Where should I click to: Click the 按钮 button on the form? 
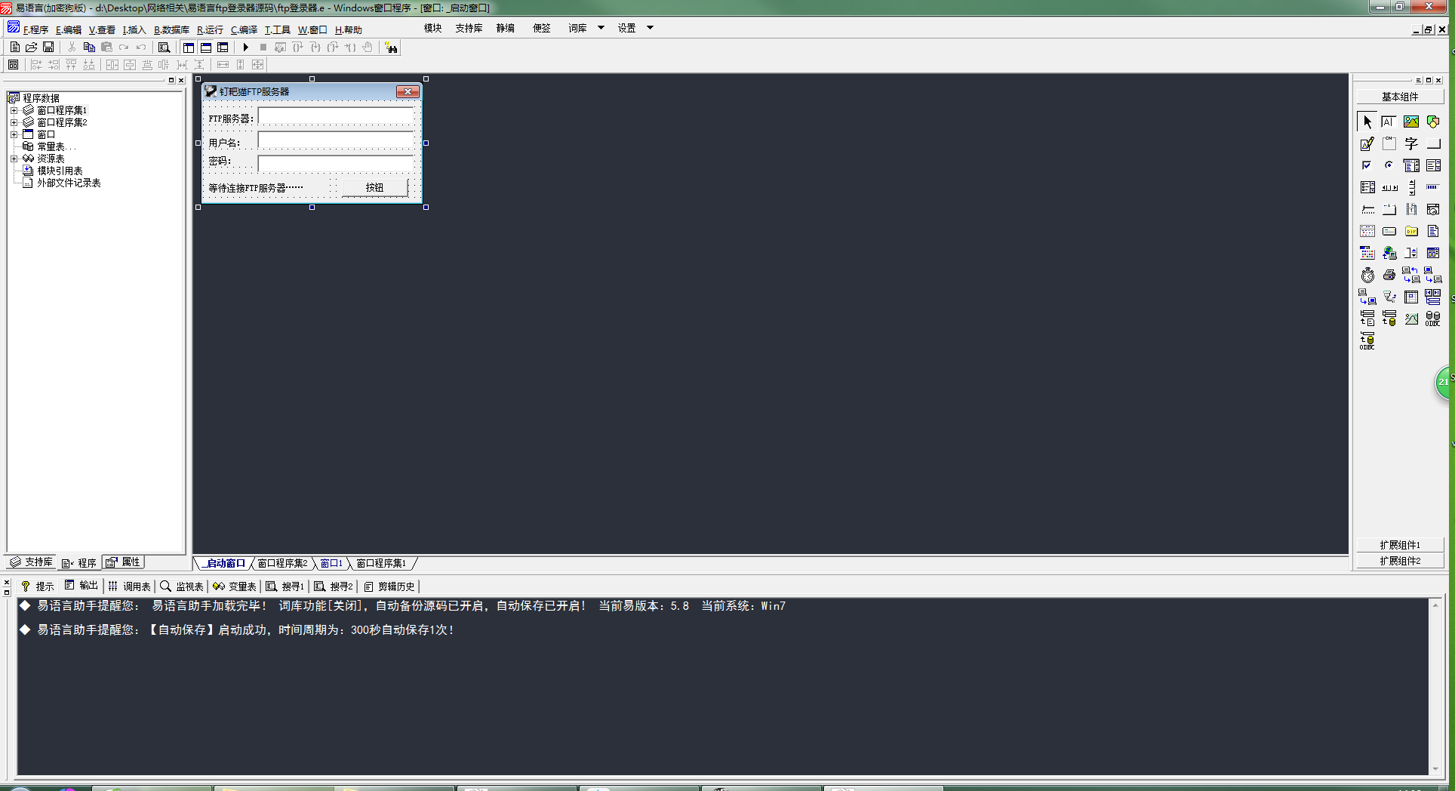(x=375, y=187)
